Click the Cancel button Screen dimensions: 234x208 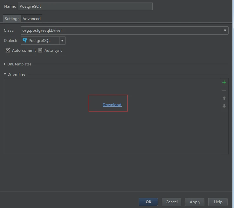click(171, 202)
